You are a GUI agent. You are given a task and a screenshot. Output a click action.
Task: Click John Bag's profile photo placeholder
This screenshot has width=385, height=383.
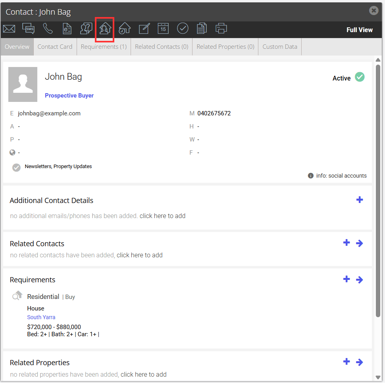click(x=23, y=84)
